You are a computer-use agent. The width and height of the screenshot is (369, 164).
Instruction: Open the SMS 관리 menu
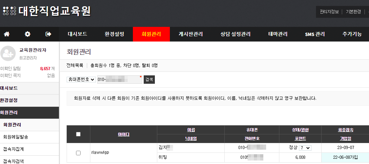(315, 34)
